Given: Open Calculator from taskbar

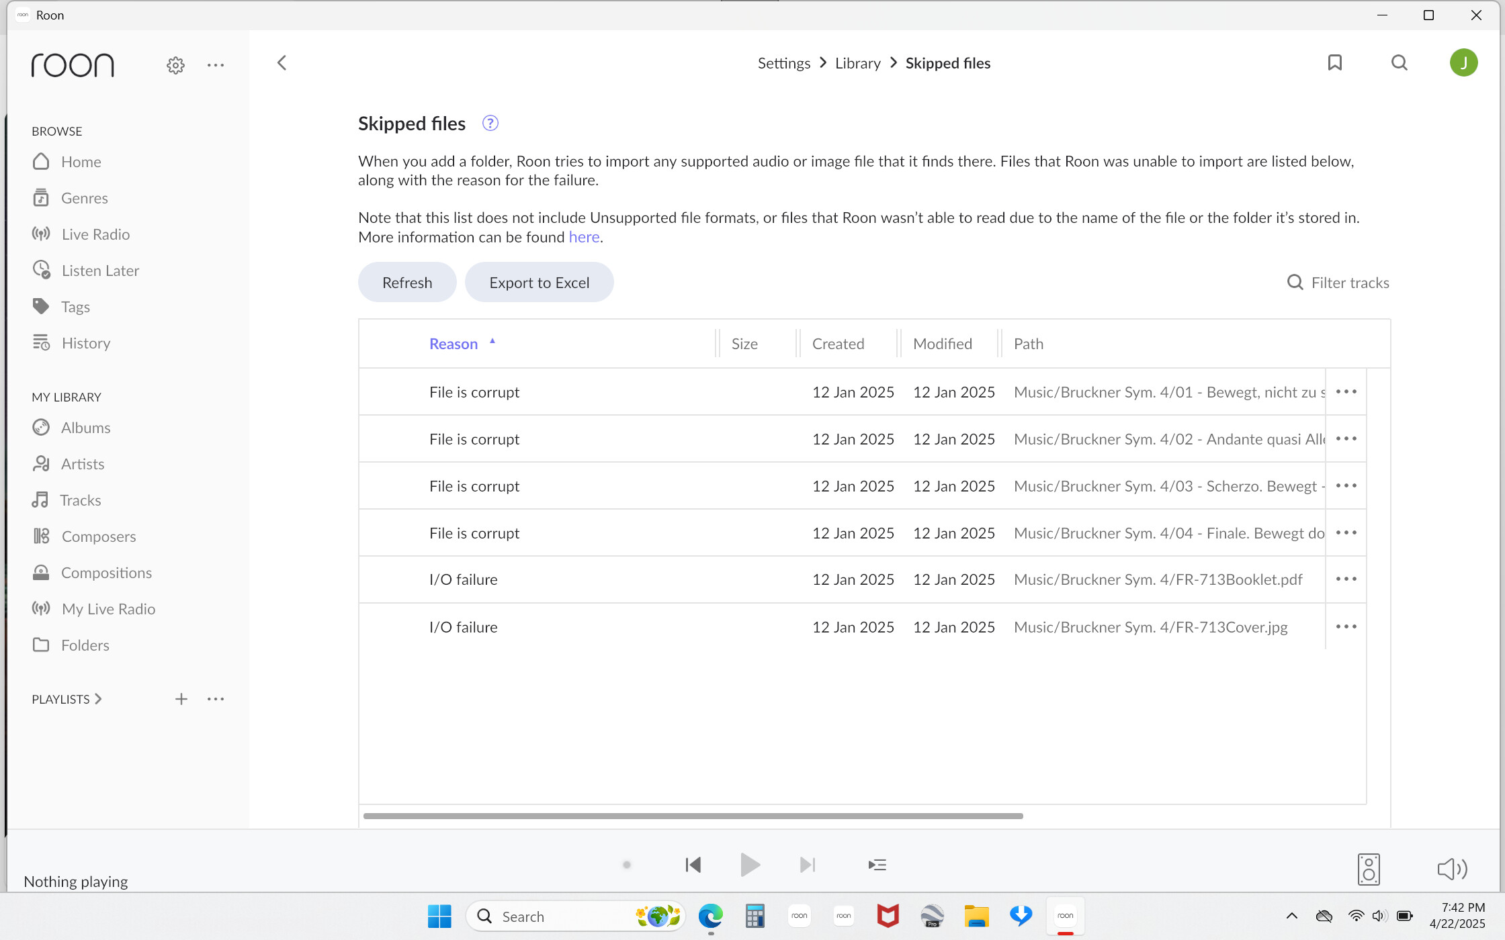Looking at the screenshot, I should pos(755,916).
